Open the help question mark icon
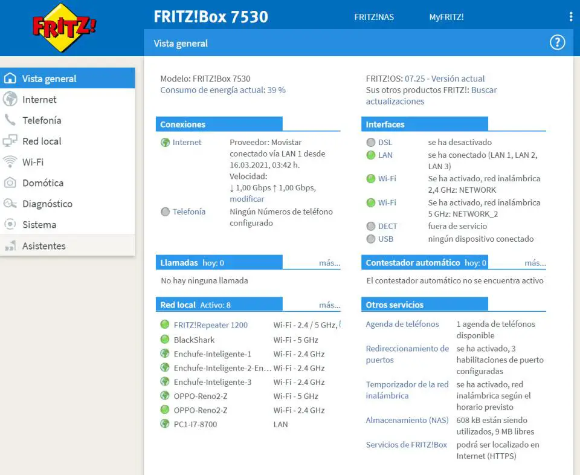 click(556, 42)
